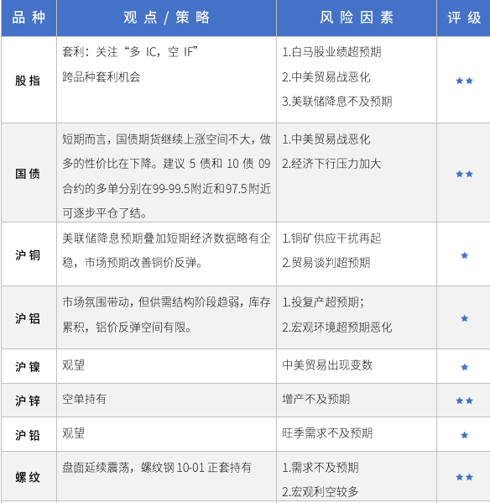Click the 股指 row label
Screen dimensions: 490x503
pyautogui.click(x=28, y=81)
